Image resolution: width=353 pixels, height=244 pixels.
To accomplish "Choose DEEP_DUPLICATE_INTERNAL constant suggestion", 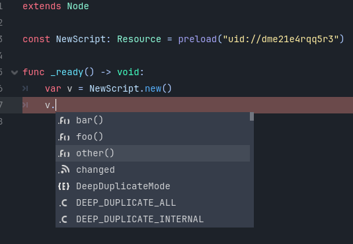I will (153, 220).
